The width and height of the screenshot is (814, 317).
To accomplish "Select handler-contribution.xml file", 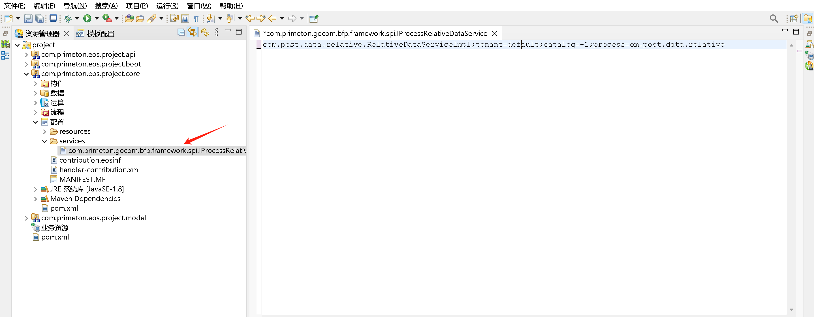I will tap(99, 170).
